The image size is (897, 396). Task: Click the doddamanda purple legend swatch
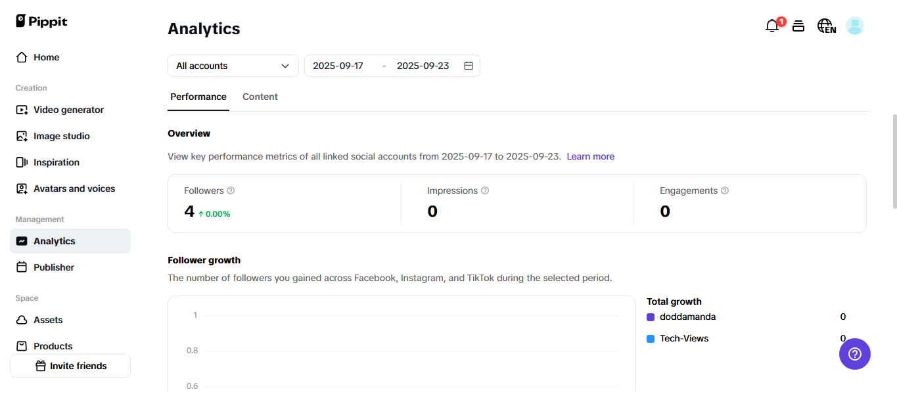click(x=651, y=317)
